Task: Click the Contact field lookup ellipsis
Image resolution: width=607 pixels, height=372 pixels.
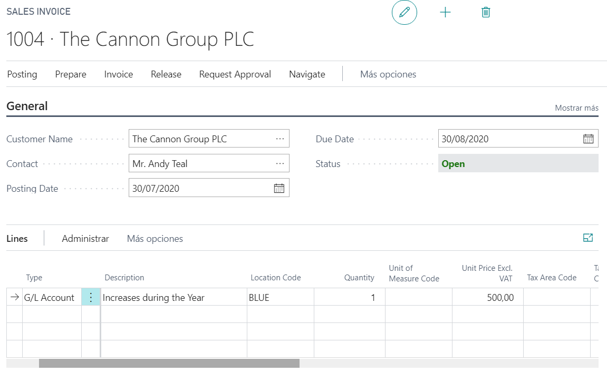Action: 280,164
